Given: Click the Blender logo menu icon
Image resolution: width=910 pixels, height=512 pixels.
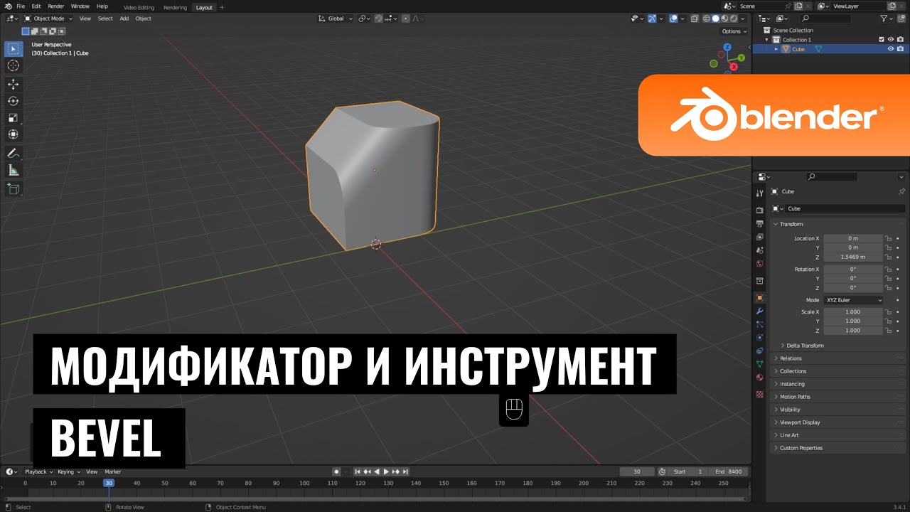Looking at the screenshot, I should [x=7, y=6].
